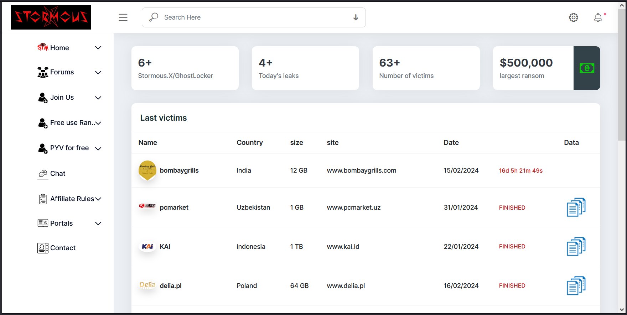Expand the Home menu chevron
627x315 pixels.
[x=98, y=48]
